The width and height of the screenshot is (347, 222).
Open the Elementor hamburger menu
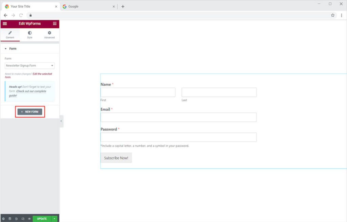5,24
